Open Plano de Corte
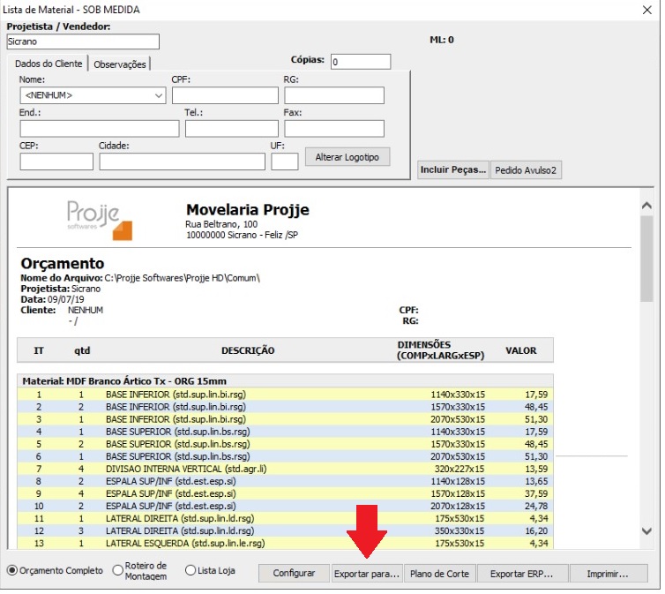The height and width of the screenshot is (594, 665). pos(439,574)
